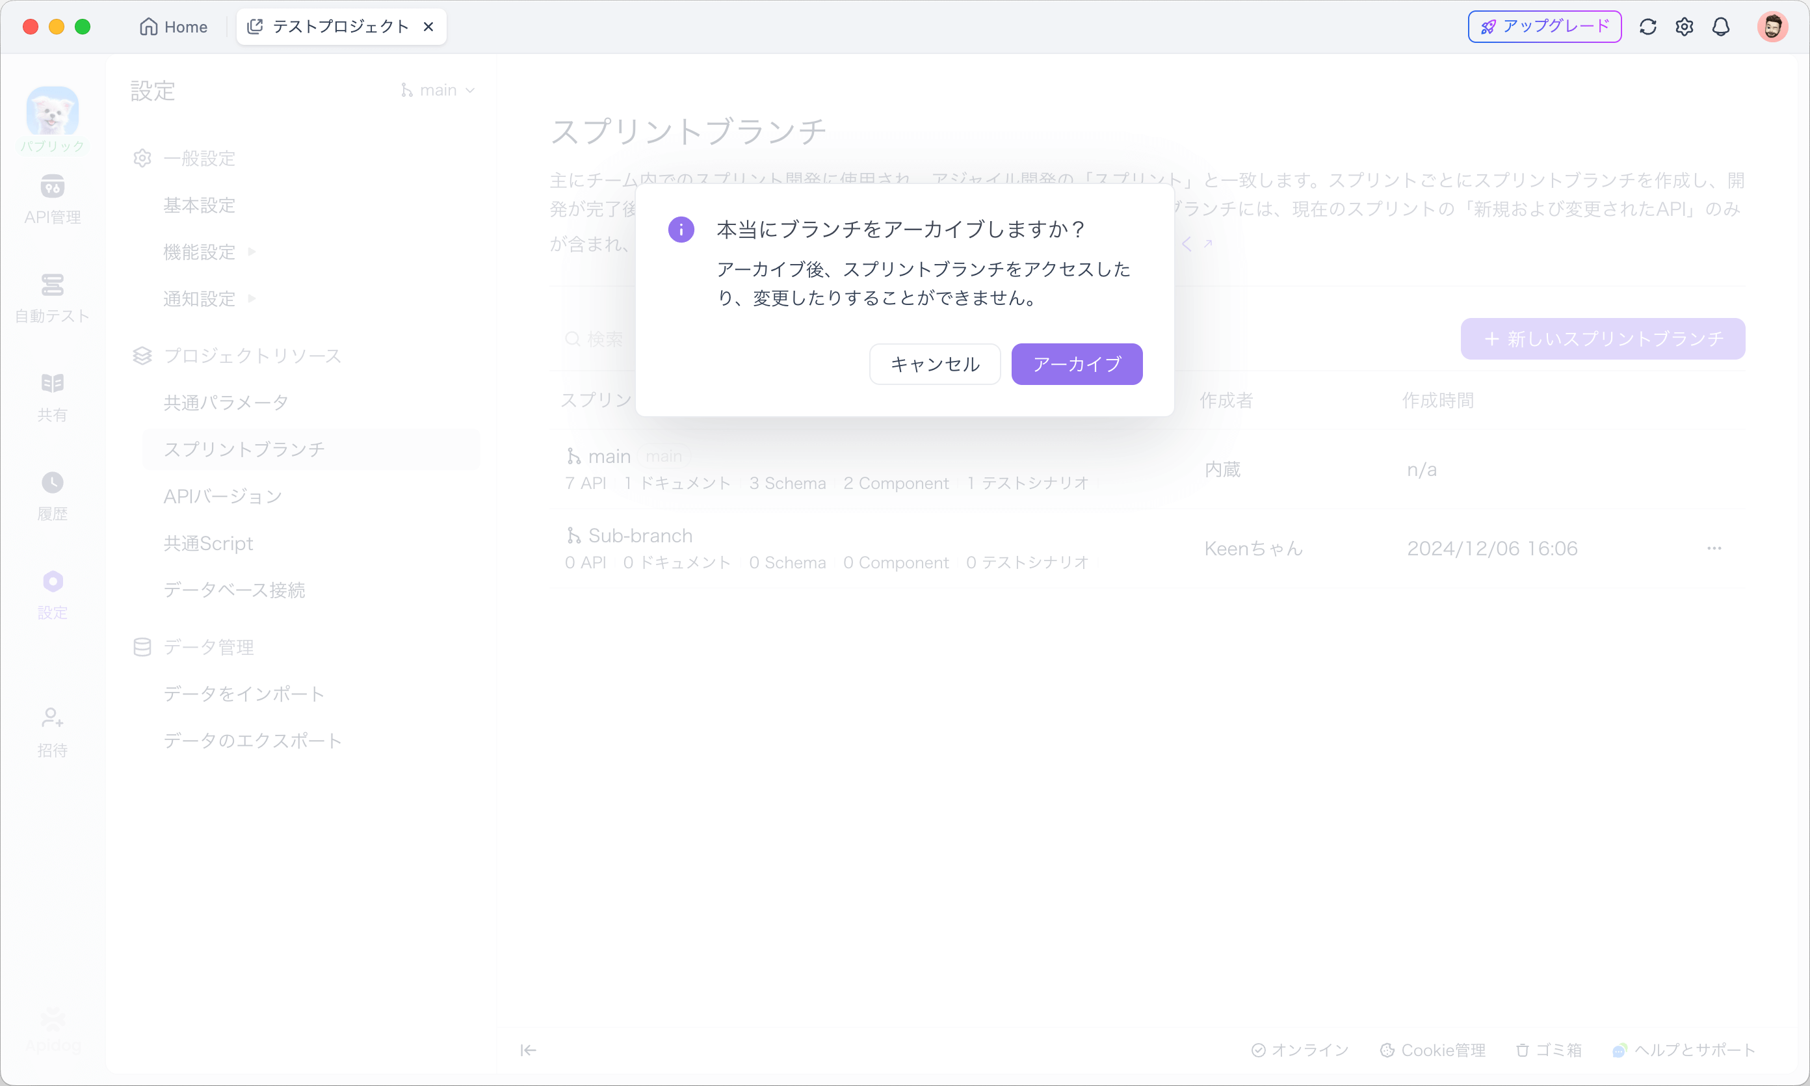Click the external link arrow in description

tap(1208, 244)
